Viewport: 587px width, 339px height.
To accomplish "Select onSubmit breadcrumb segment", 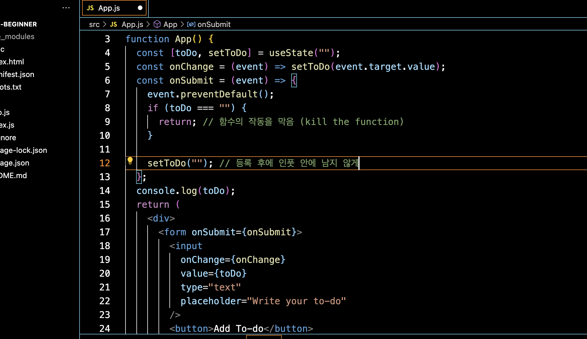I will tap(214, 24).
